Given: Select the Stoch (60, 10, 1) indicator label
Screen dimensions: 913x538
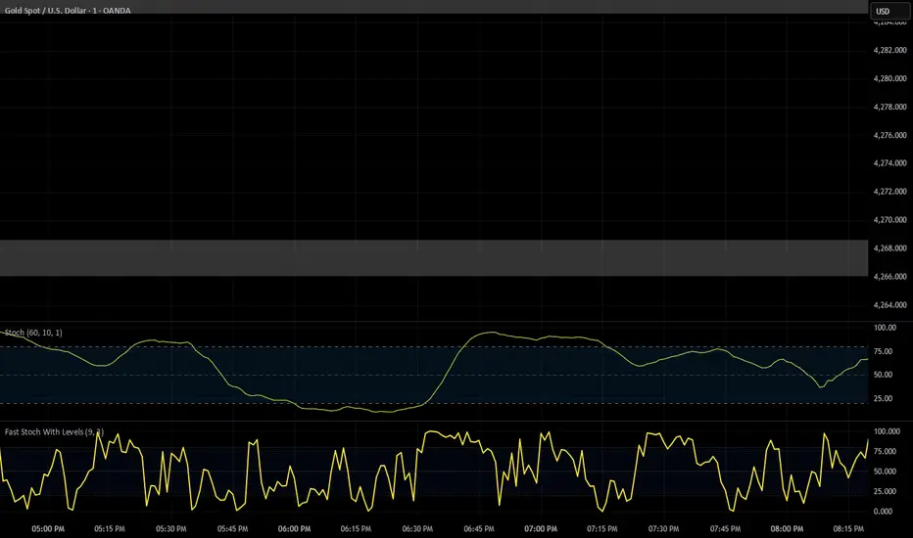Looking at the screenshot, I should tap(36, 334).
